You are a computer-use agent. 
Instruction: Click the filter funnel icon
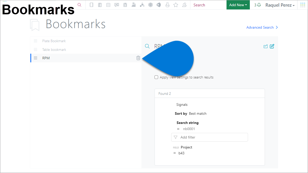click(x=176, y=137)
